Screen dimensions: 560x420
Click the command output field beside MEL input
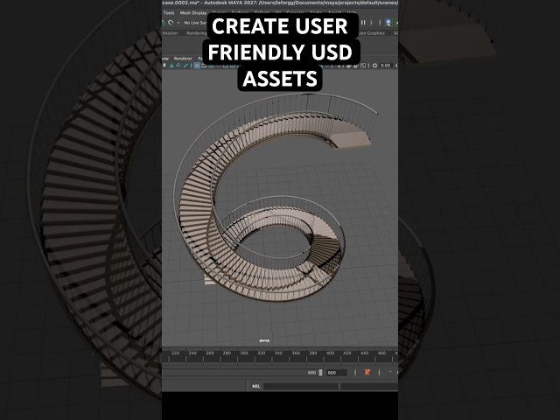coord(369,387)
